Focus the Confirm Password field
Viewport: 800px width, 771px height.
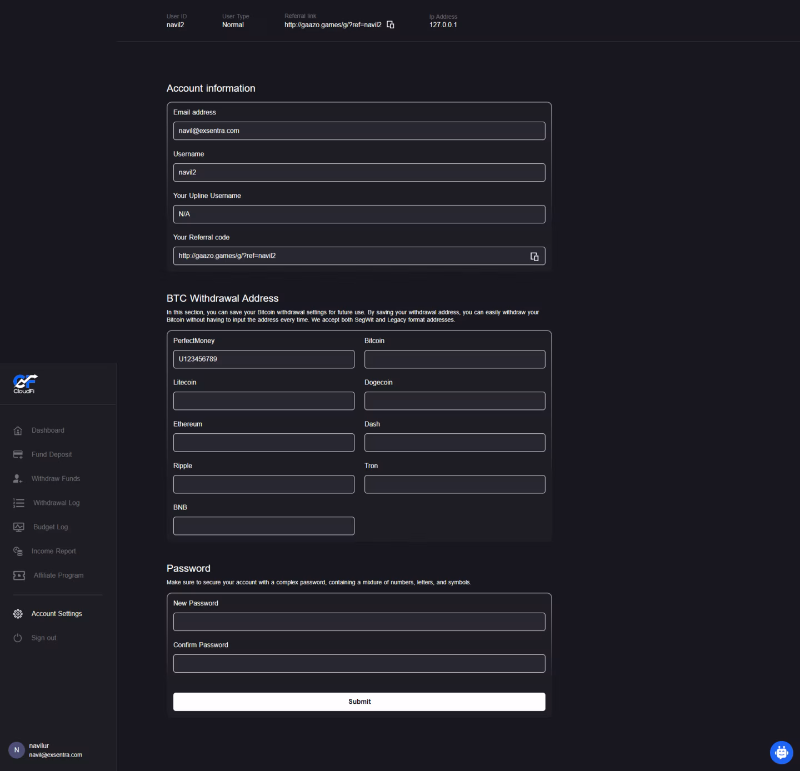tap(359, 663)
